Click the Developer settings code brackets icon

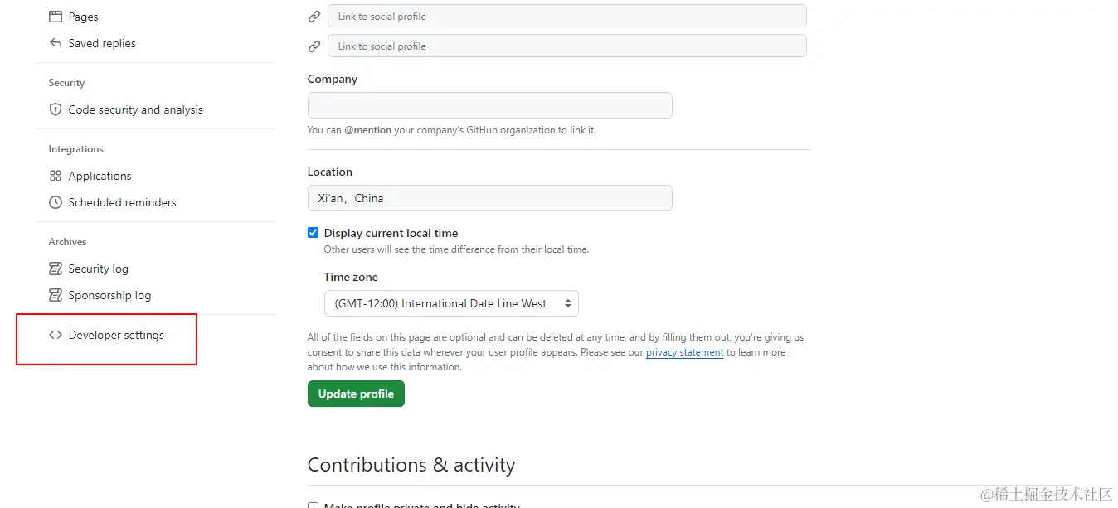pyautogui.click(x=56, y=335)
